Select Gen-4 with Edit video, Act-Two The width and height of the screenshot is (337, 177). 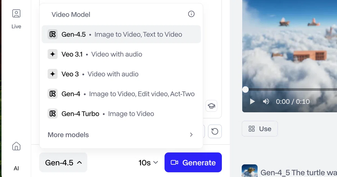121,94
